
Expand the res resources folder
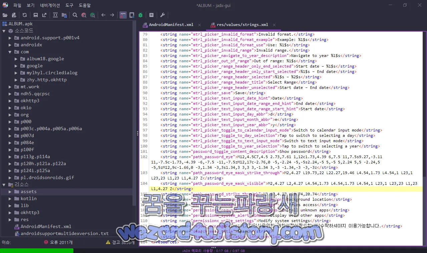click(10, 219)
